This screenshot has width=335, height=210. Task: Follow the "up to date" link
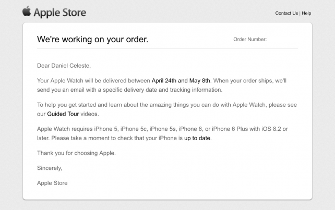197,138
